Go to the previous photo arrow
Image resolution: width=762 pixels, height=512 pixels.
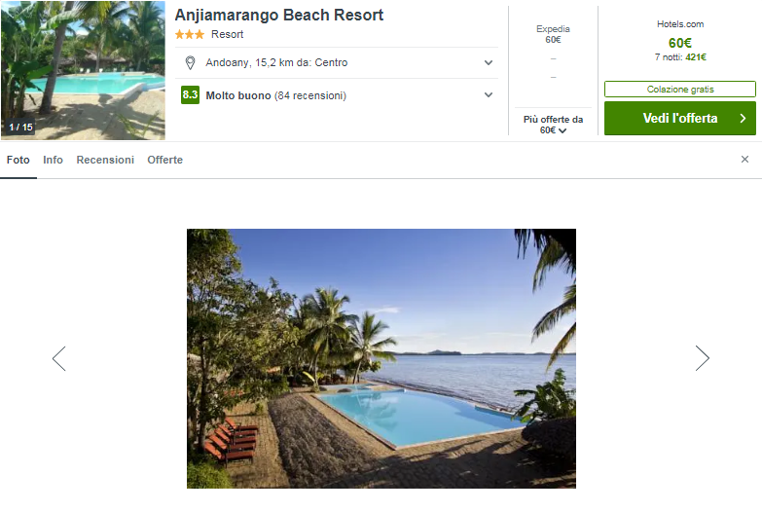59,358
